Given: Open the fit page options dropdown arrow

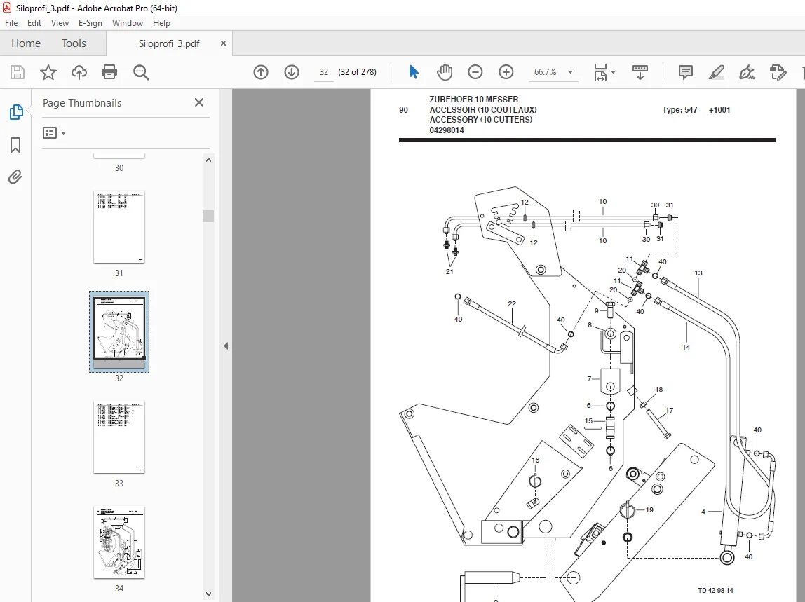Looking at the screenshot, I should [613, 72].
